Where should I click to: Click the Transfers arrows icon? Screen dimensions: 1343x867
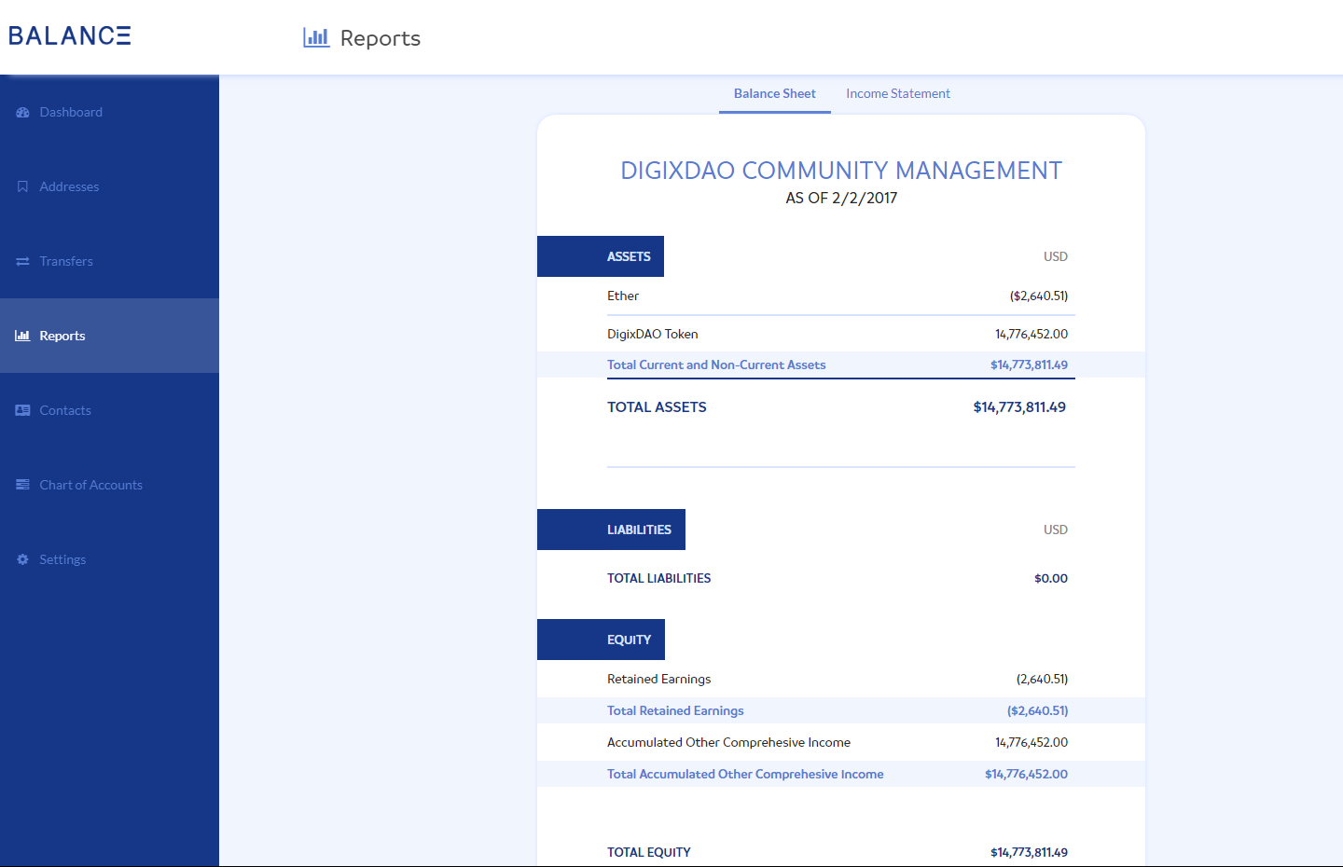(x=22, y=261)
